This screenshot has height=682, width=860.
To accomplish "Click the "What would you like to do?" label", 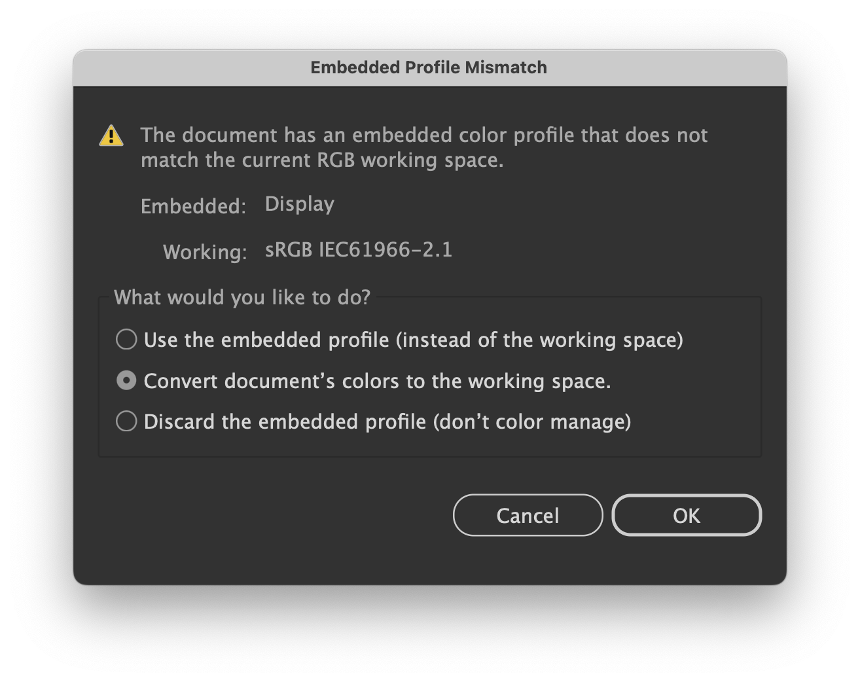I will 242,297.
